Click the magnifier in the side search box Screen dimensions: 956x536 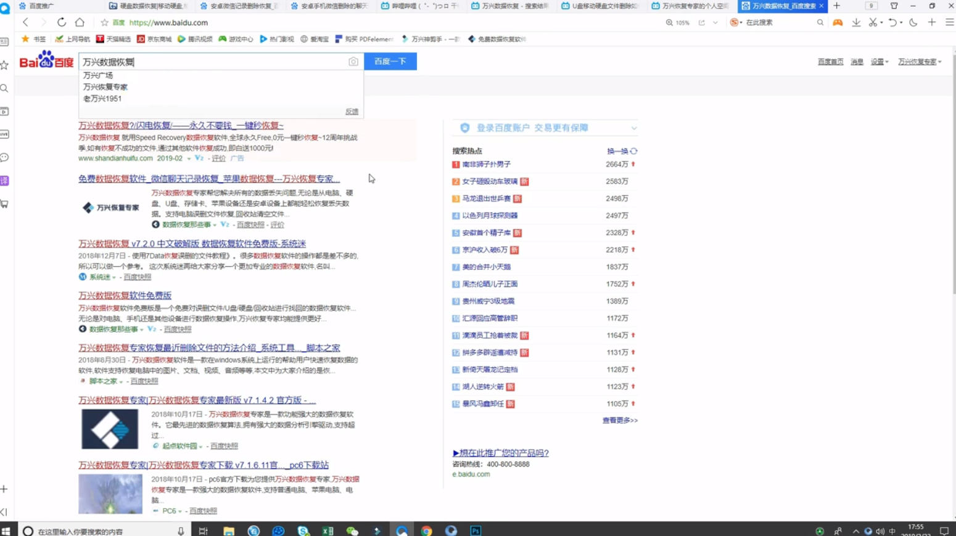click(820, 22)
